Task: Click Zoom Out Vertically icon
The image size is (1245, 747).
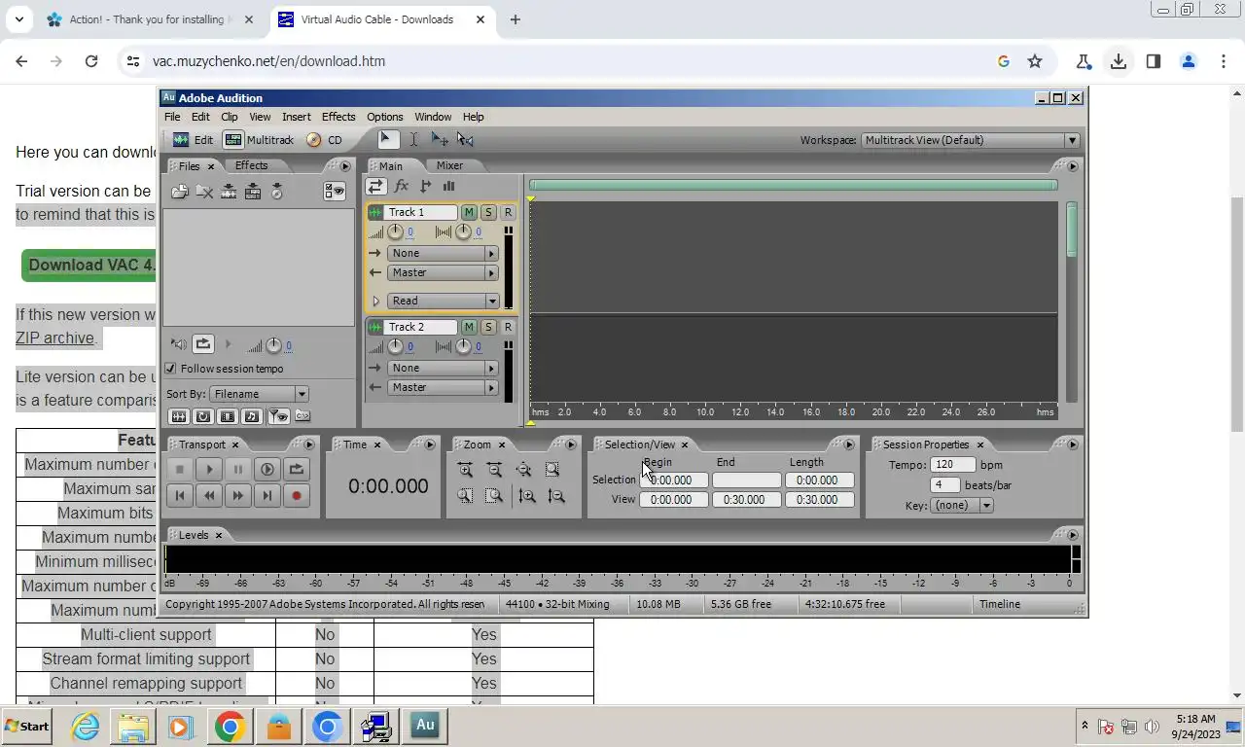Action: point(556,495)
